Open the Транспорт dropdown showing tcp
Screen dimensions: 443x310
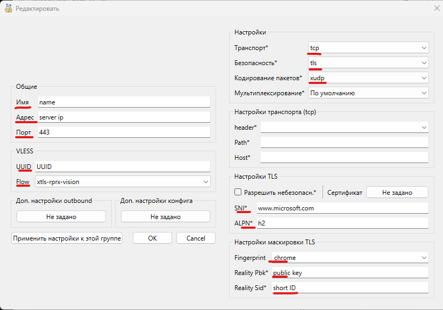click(x=368, y=47)
